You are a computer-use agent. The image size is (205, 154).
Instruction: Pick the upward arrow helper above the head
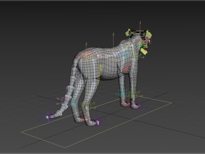(140, 27)
